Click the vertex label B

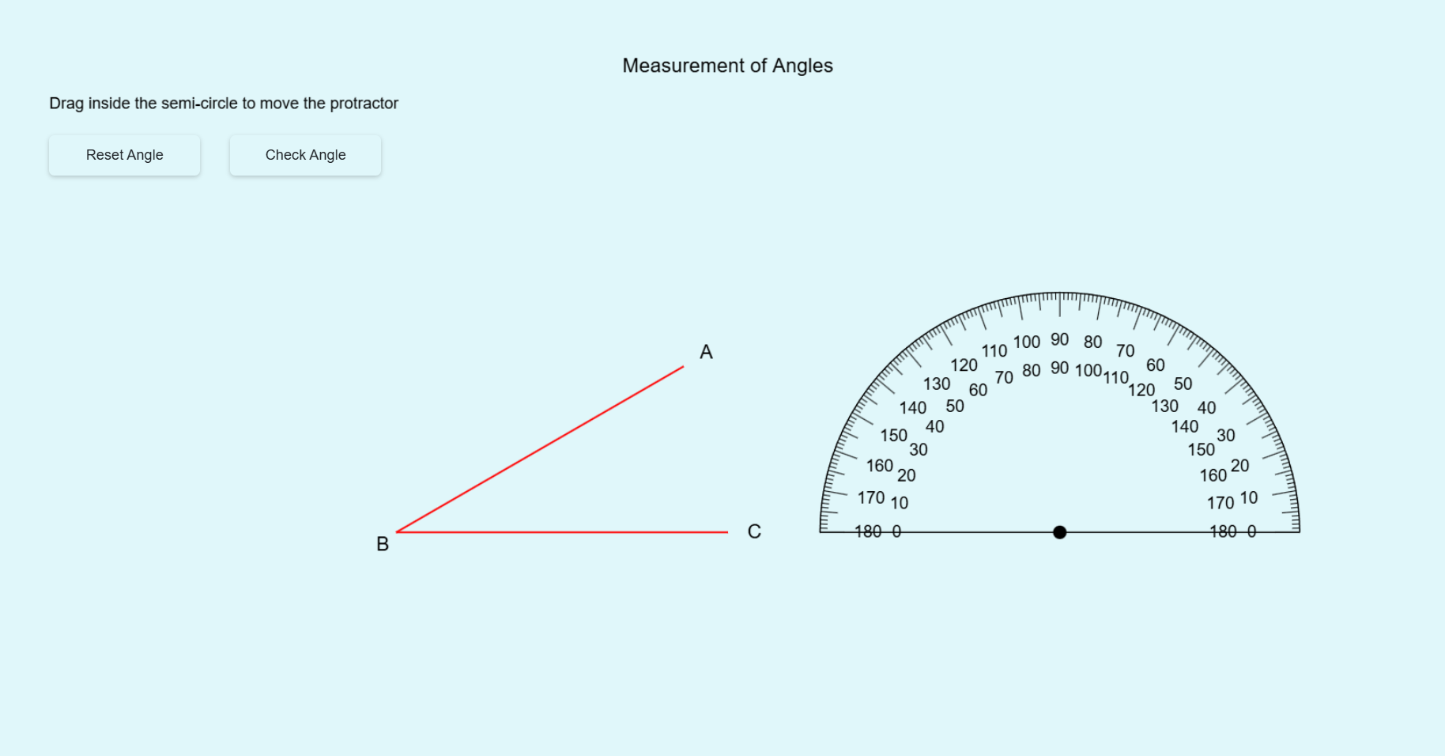383,544
